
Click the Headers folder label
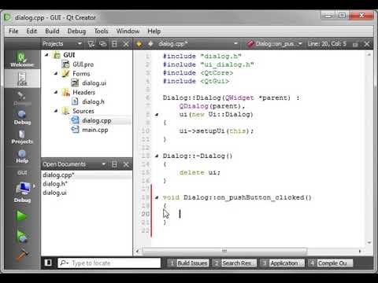click(83, 92)
